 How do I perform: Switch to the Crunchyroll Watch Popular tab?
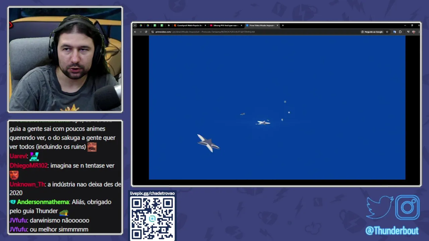click(189, 25)
